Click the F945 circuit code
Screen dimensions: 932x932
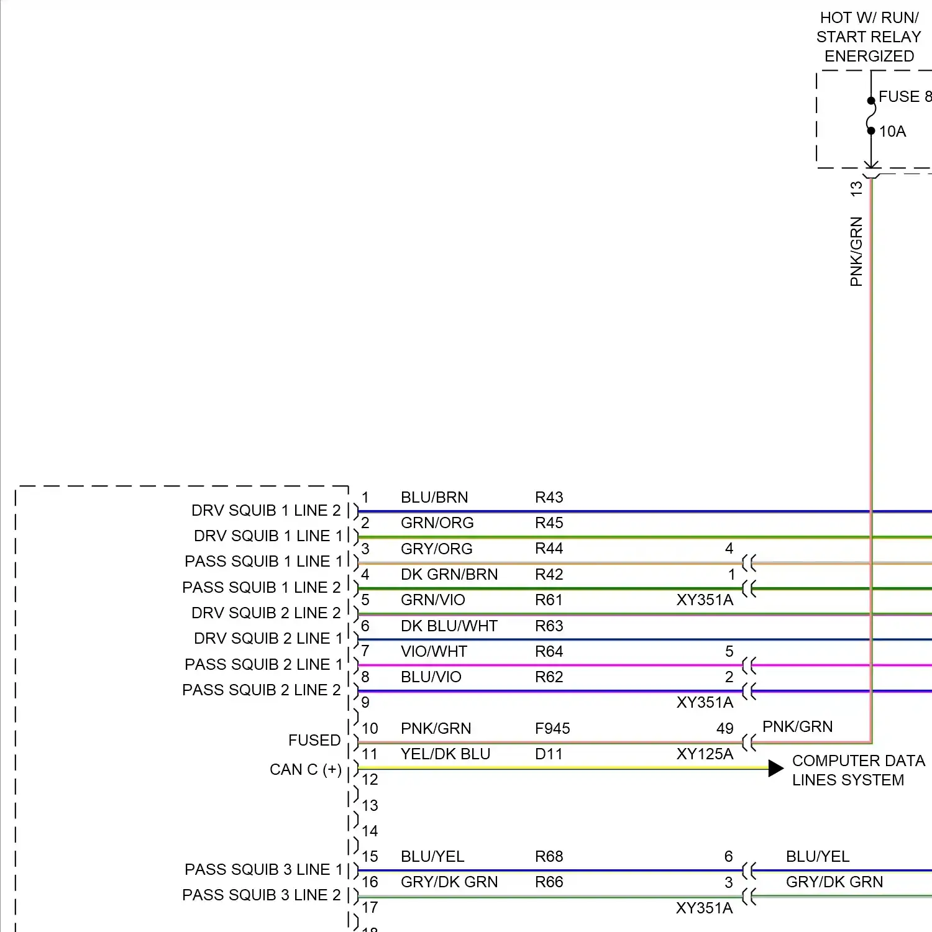[x=552, y=729]
